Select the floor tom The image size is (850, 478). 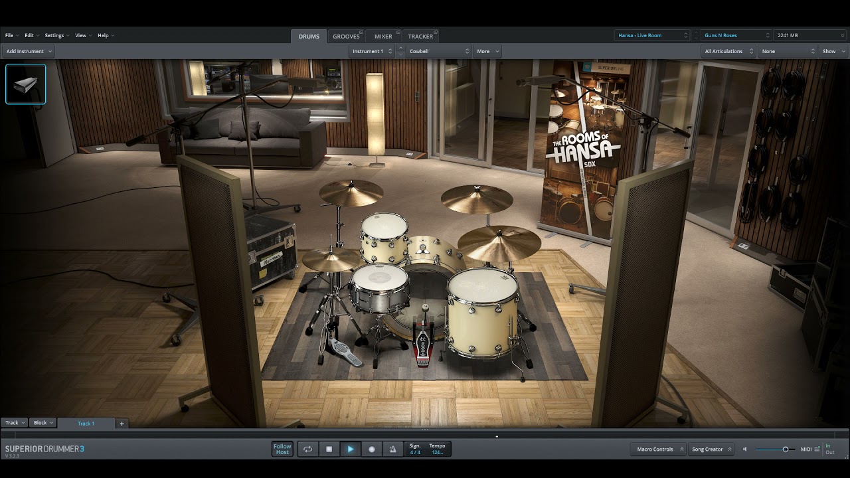coord(482,312)
